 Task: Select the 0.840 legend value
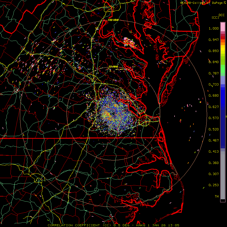[214, 62]
